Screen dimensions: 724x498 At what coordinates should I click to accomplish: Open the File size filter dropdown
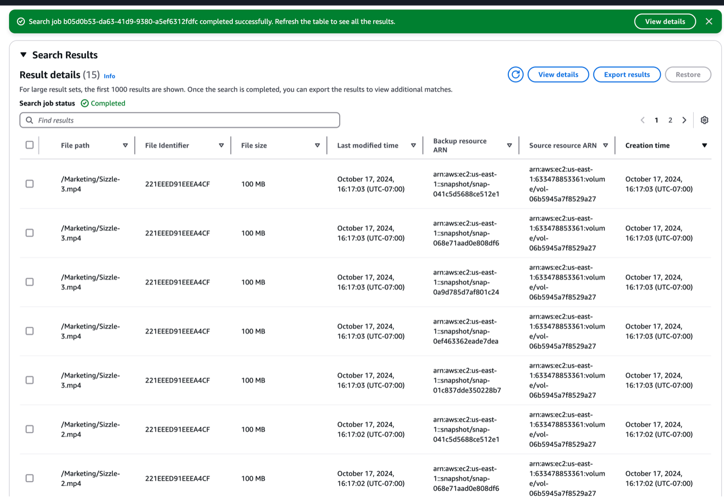coord(317,145)
